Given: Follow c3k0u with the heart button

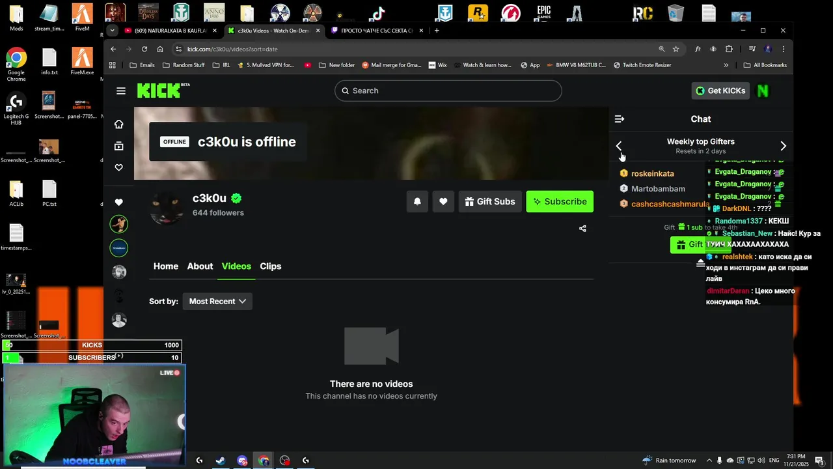Looking at the screenshot, I should click(x=443, y=201).
